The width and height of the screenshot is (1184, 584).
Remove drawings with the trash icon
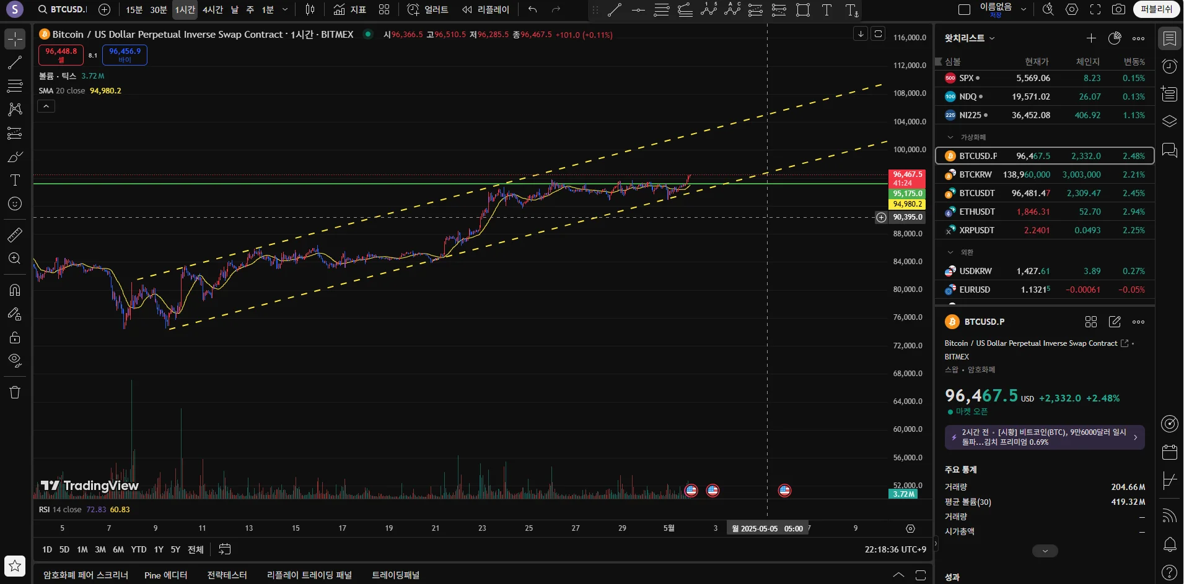15,392
